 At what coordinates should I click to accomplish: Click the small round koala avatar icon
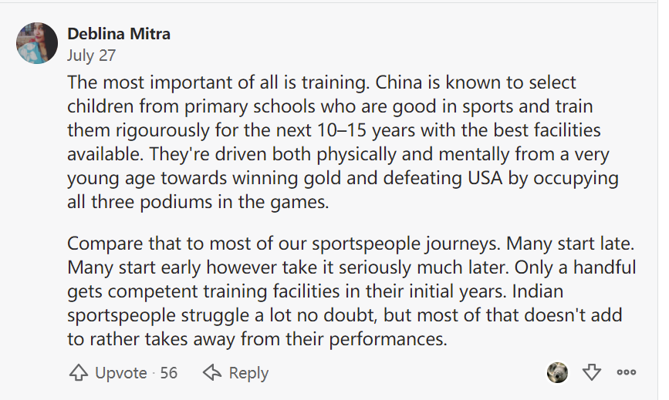[557, 373]
